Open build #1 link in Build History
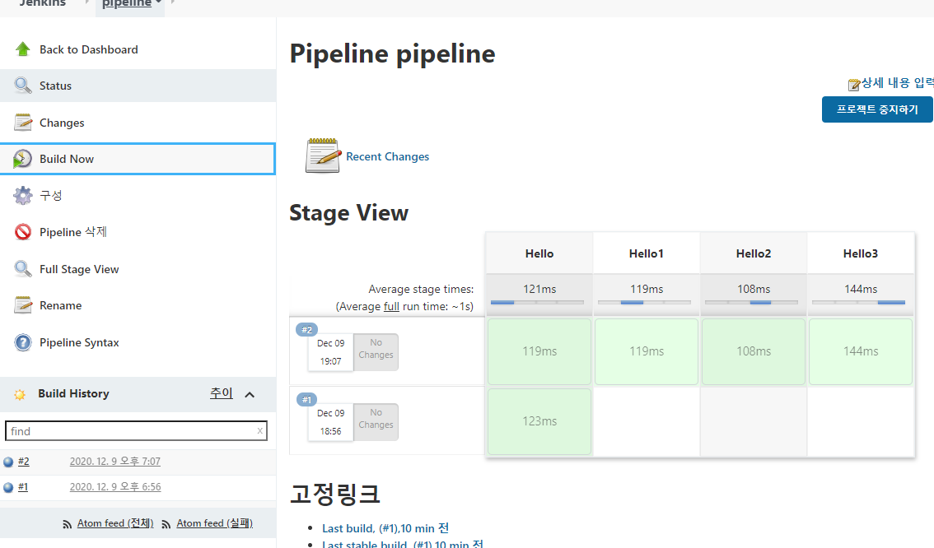 (22, 487)
